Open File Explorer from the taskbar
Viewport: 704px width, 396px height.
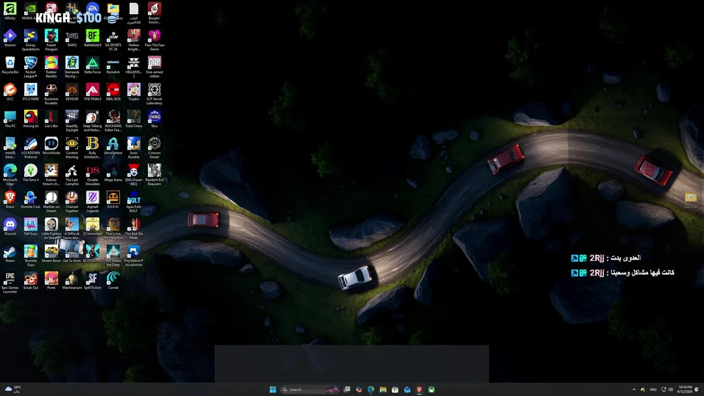coord(383,389)
